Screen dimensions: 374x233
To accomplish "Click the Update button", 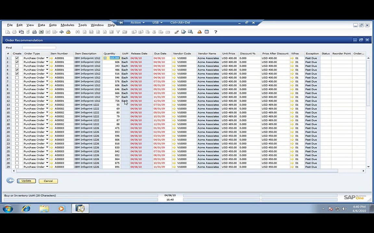I will pos(26,181).
